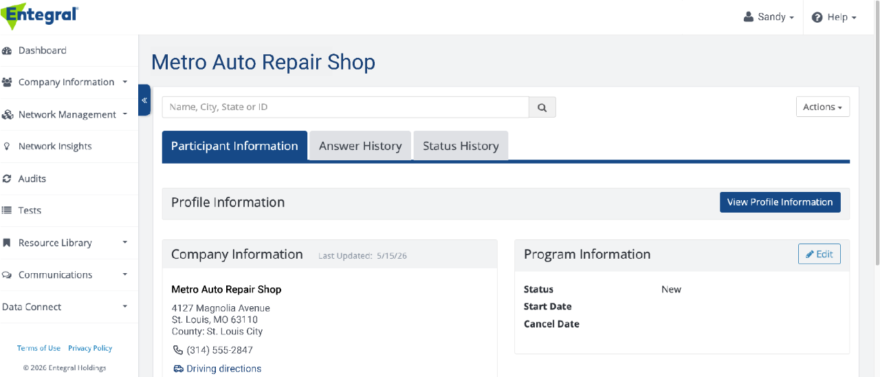Click the Dashboard gauge icon
This screenshot has width=880, height=377.
[7, 51]
